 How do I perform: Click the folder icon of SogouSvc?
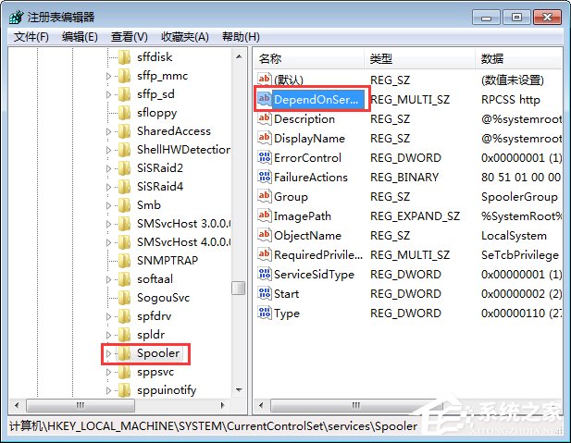(124, 298)
